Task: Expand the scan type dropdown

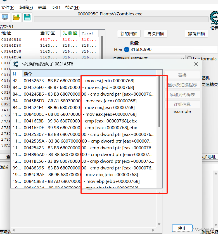Action: pos(182,58)
